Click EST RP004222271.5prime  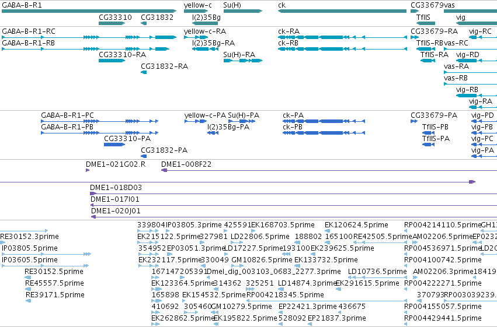443,283
